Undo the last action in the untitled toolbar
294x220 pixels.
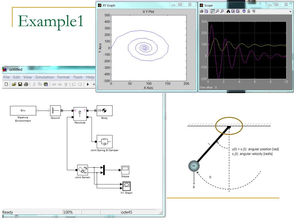coord(74,84)
